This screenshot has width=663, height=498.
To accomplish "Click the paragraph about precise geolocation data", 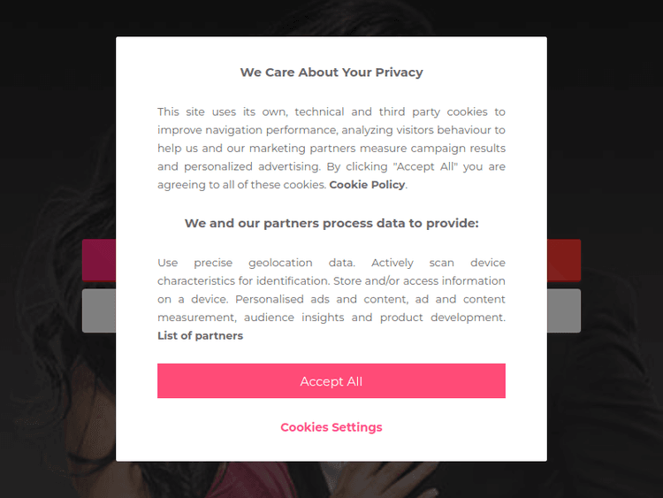I will pyautogui.click(x=331, y=290).
